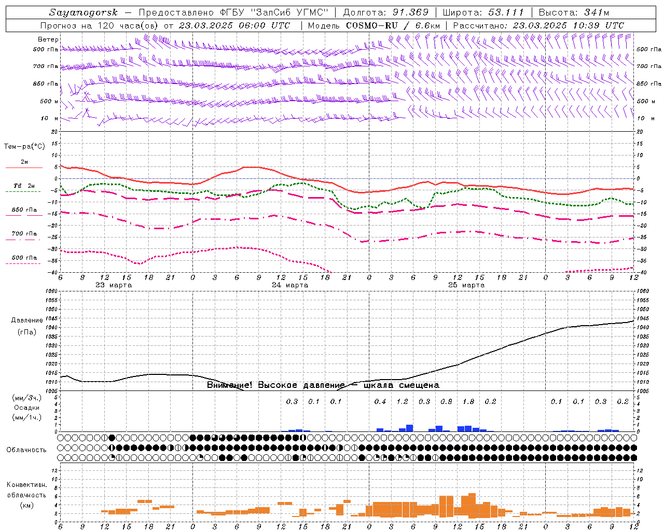This screenshot has width=664, height=531.
Task: Select the 'Предоставлено ФГБУ "ЗапСиб УГМС"' provider text
Action: coord(234,12)
